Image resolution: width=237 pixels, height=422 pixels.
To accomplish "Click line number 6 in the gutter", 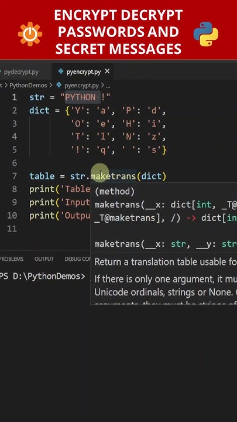I will tap(14, 163).
